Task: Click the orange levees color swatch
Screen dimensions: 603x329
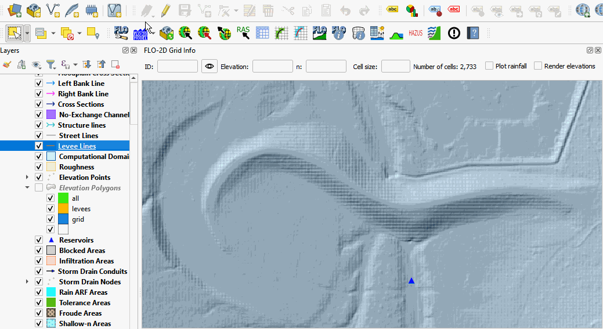Action: point(63,209)
